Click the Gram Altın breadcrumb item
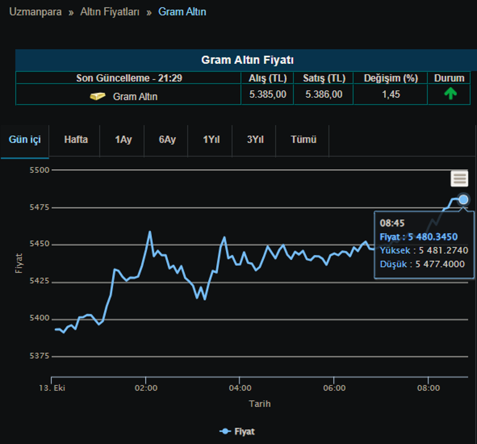This screenshot has height=444, width=477. 182,12
